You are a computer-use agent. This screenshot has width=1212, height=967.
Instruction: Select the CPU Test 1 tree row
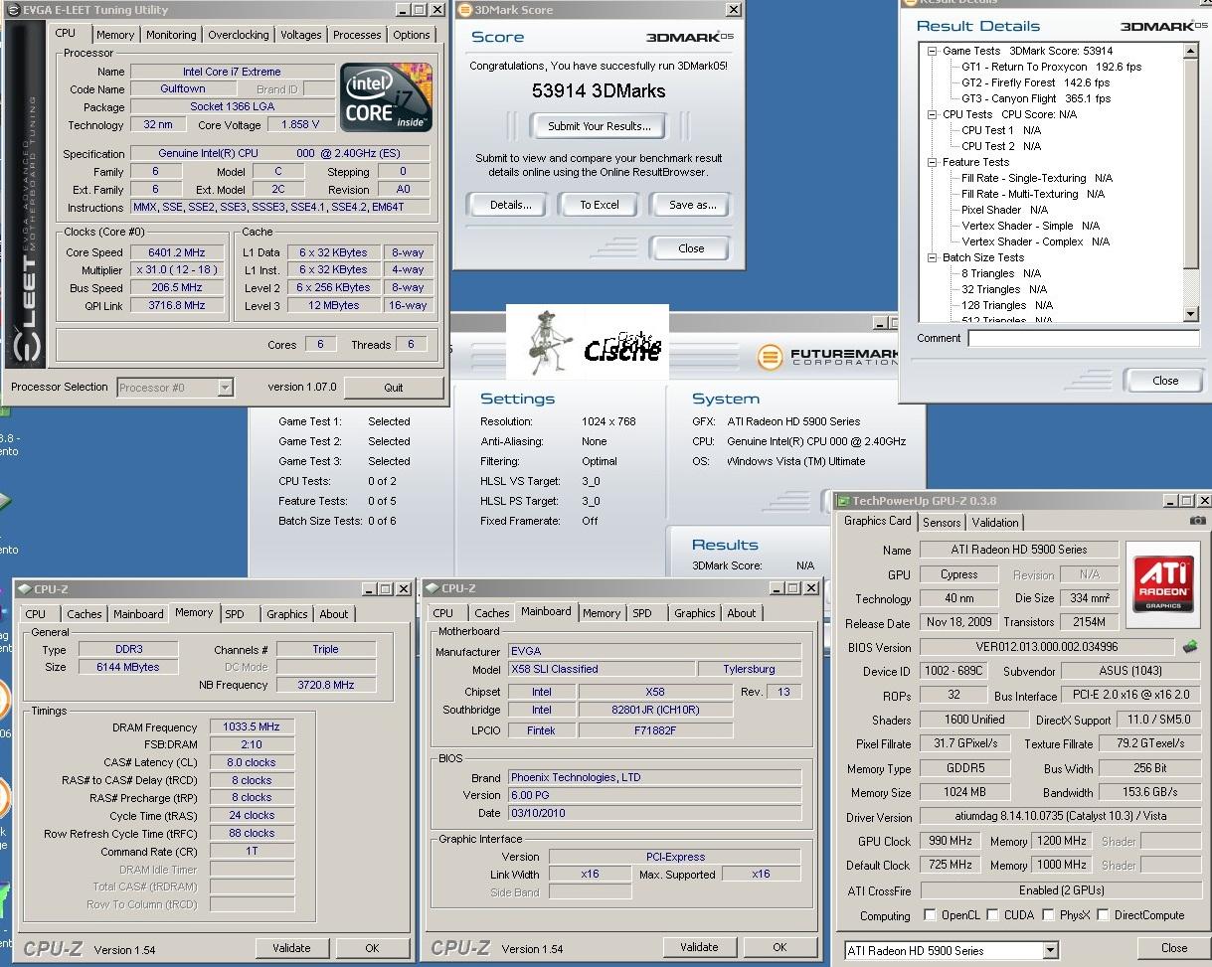[x=1001, y=130]
